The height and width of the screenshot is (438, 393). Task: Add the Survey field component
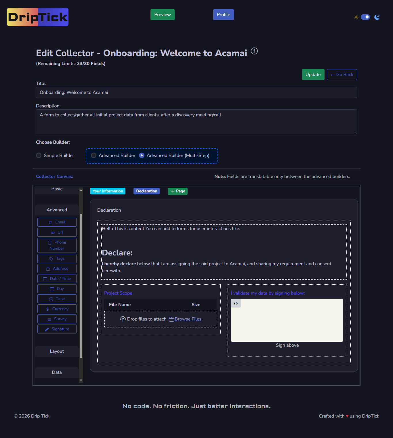pos(57,319)
